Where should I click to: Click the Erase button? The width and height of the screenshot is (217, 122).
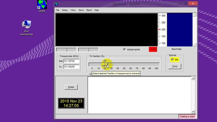tap(71, 87)
